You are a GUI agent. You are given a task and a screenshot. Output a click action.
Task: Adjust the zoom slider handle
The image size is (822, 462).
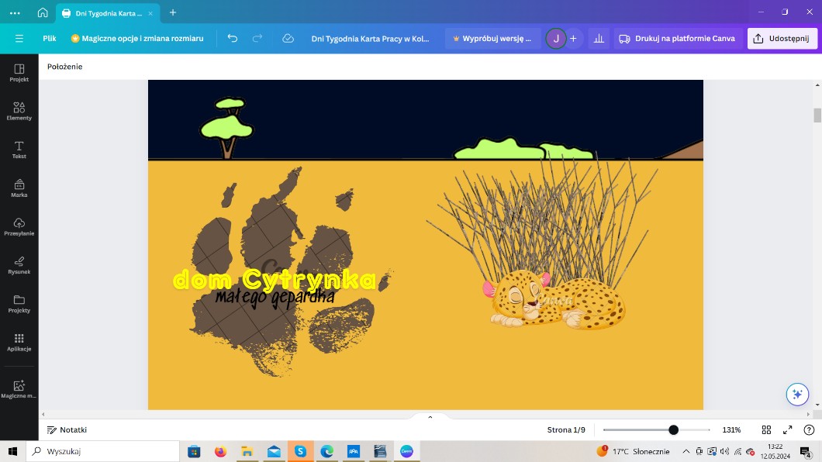(x=673, y=429)
